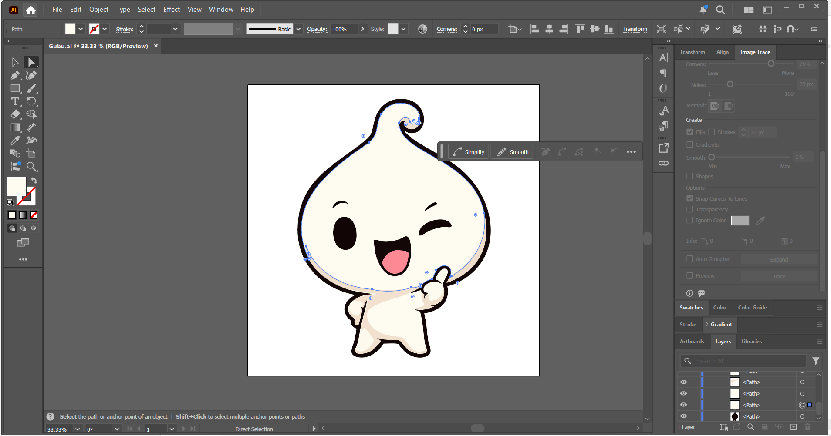Toggle Snap Curves To Lines checkbox

tap(690, 198)
